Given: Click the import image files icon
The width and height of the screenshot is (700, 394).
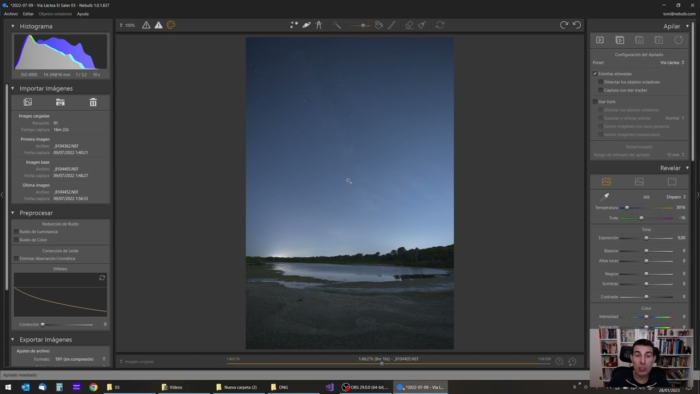Looking at the screenshot, I should pos(28,102).
